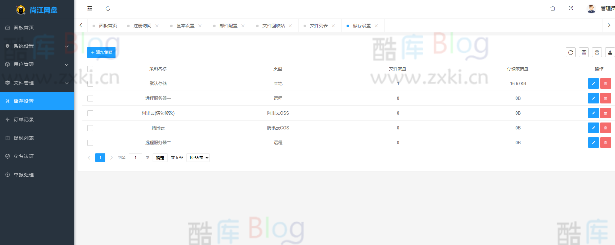This screenshot has width=615, height=245.
Task: Edit the 默认存储 strategy
Action: click(593, 83)
